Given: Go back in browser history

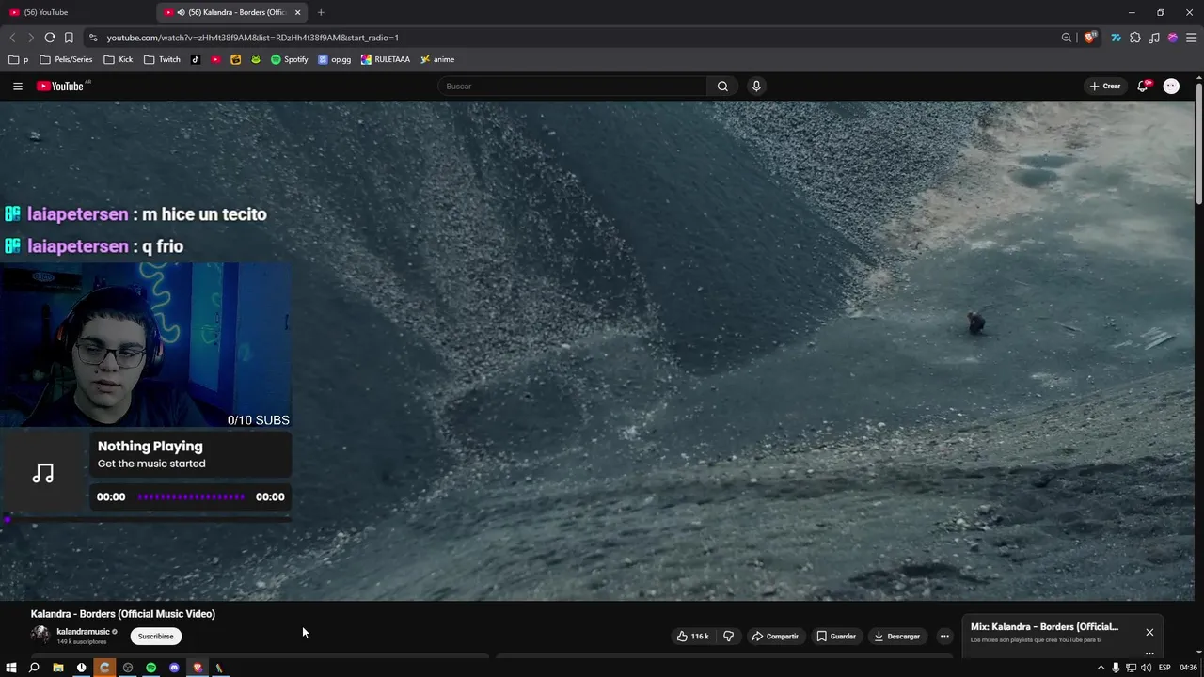Looking at the screenshot, I should coord(12,38).
